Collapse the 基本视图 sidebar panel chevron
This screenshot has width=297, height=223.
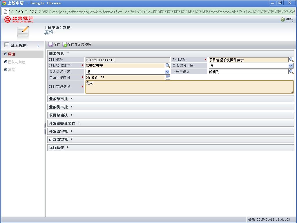pyautogui.click(x=39, y=46)
